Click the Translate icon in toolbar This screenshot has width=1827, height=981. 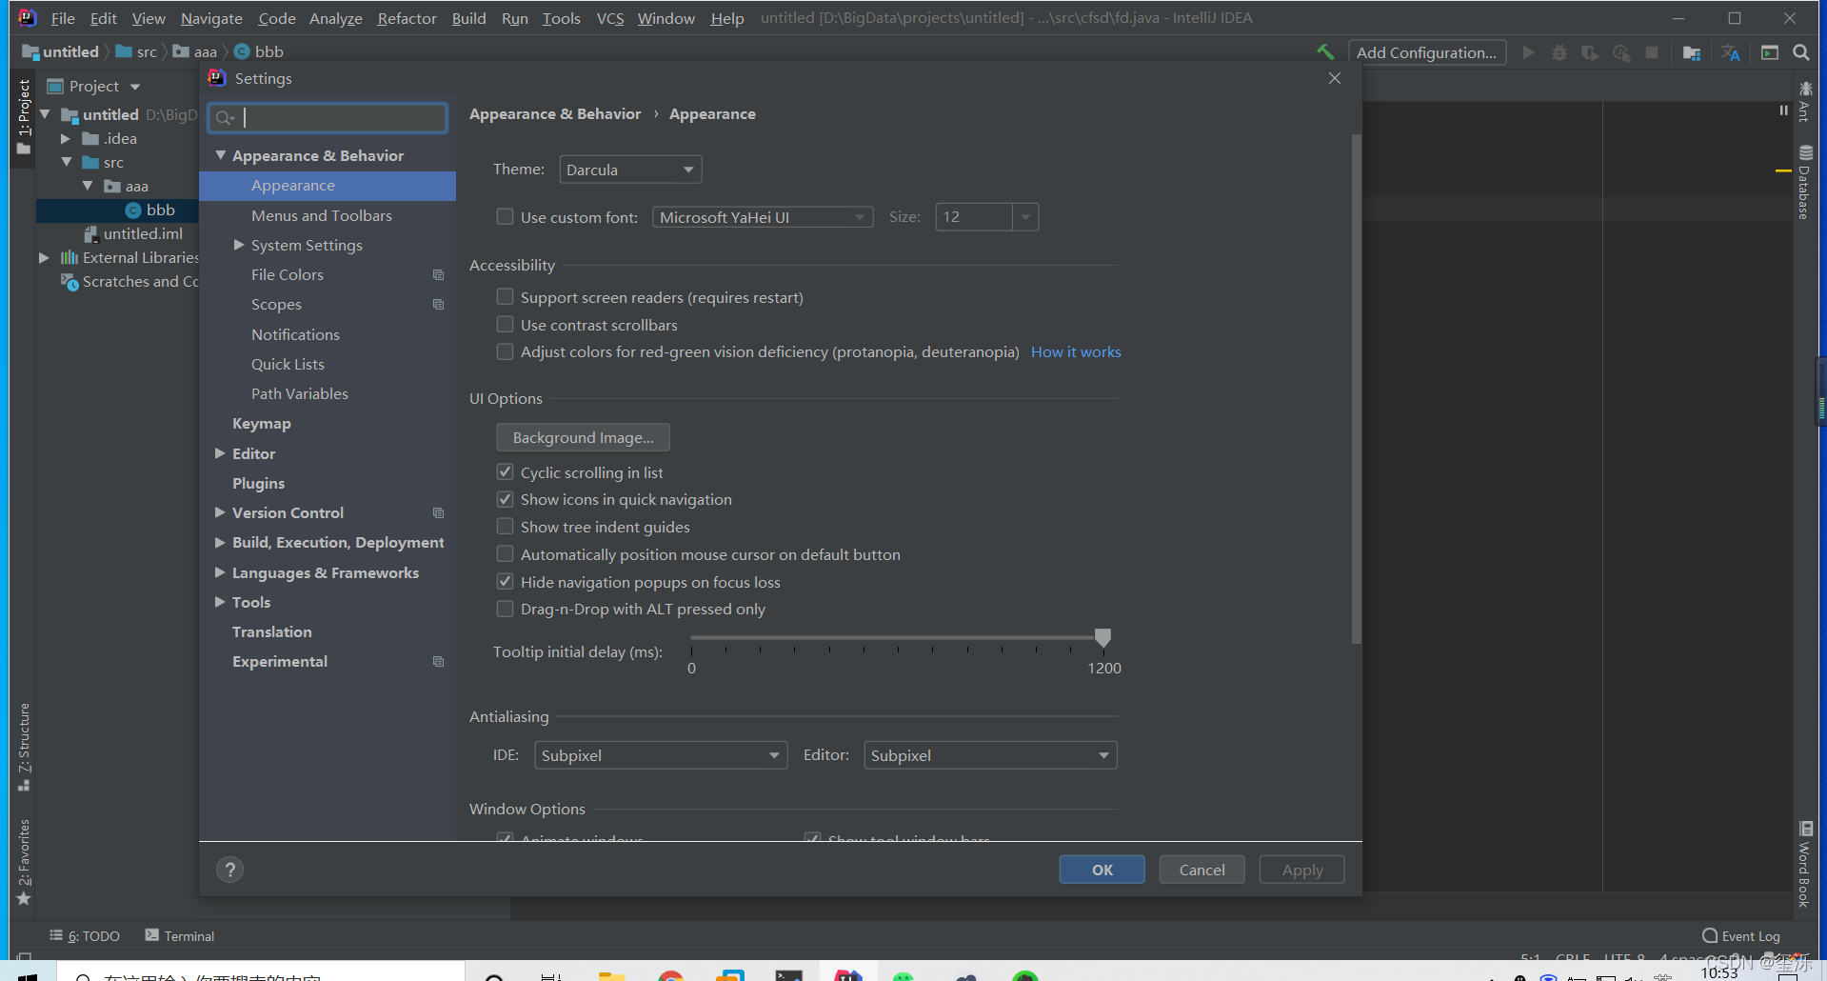[x=1731, y=52]
